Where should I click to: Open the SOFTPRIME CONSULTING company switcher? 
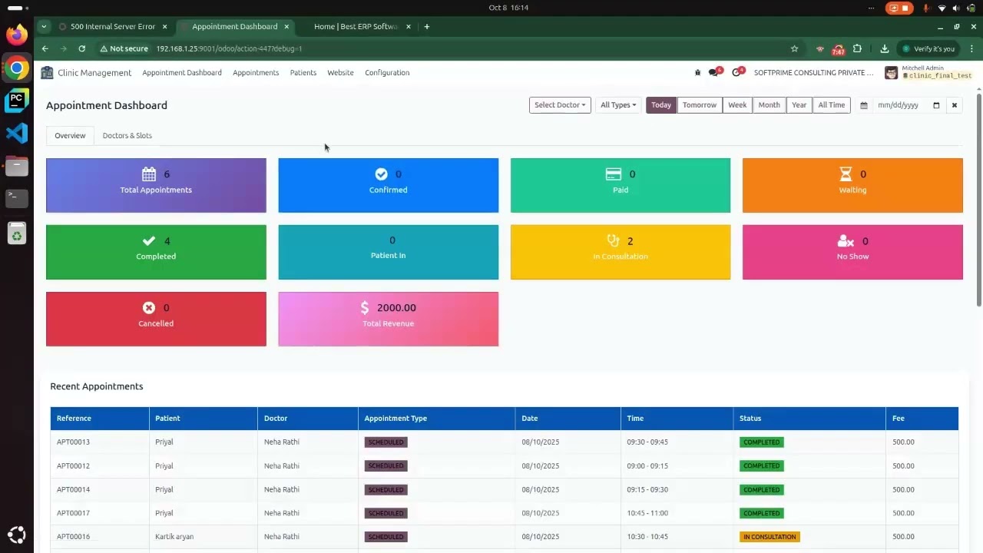coord(814,72)
